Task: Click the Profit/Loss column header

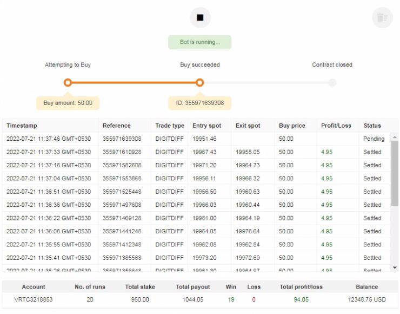Action: click(x=336, y=126)
